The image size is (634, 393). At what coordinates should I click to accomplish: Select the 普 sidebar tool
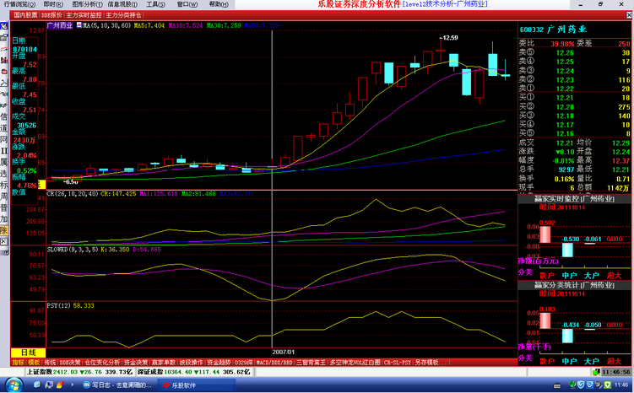4,207
